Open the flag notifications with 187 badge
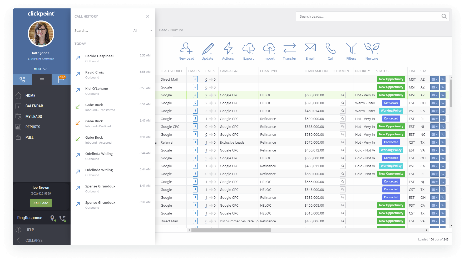 click(61, 80)
